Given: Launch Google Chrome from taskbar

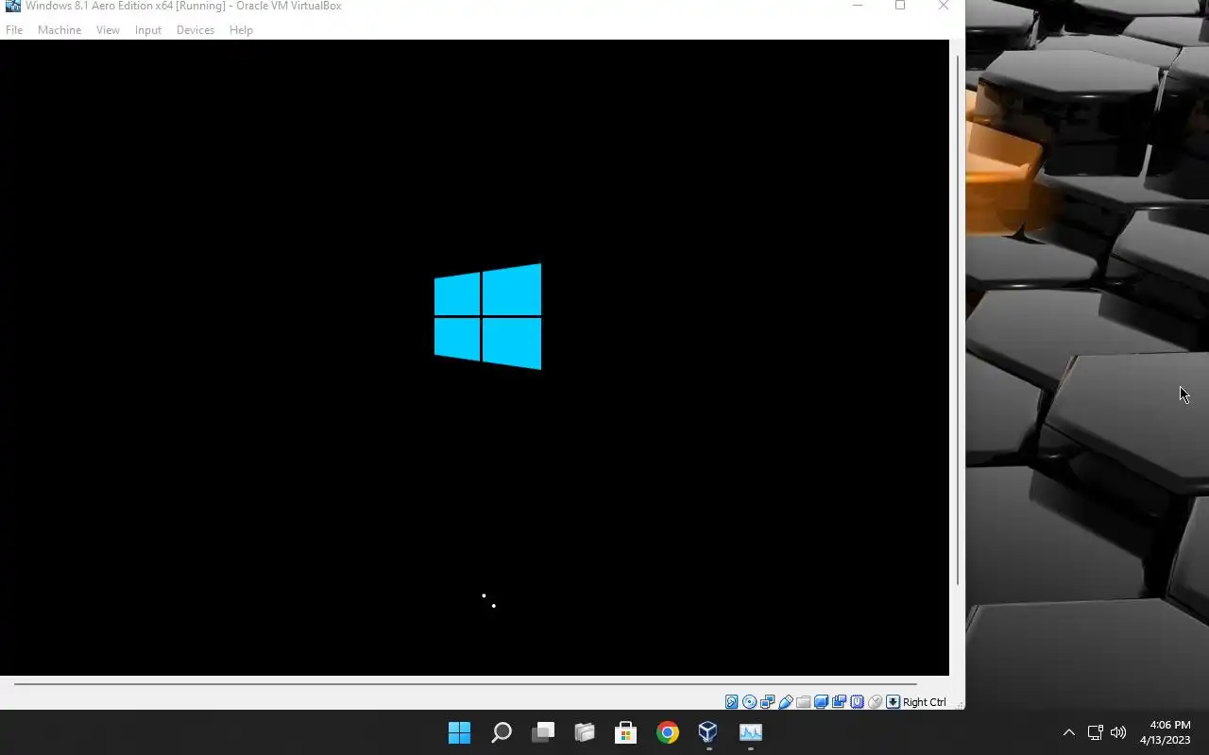Looking at the screenshot, I should 668,732.
